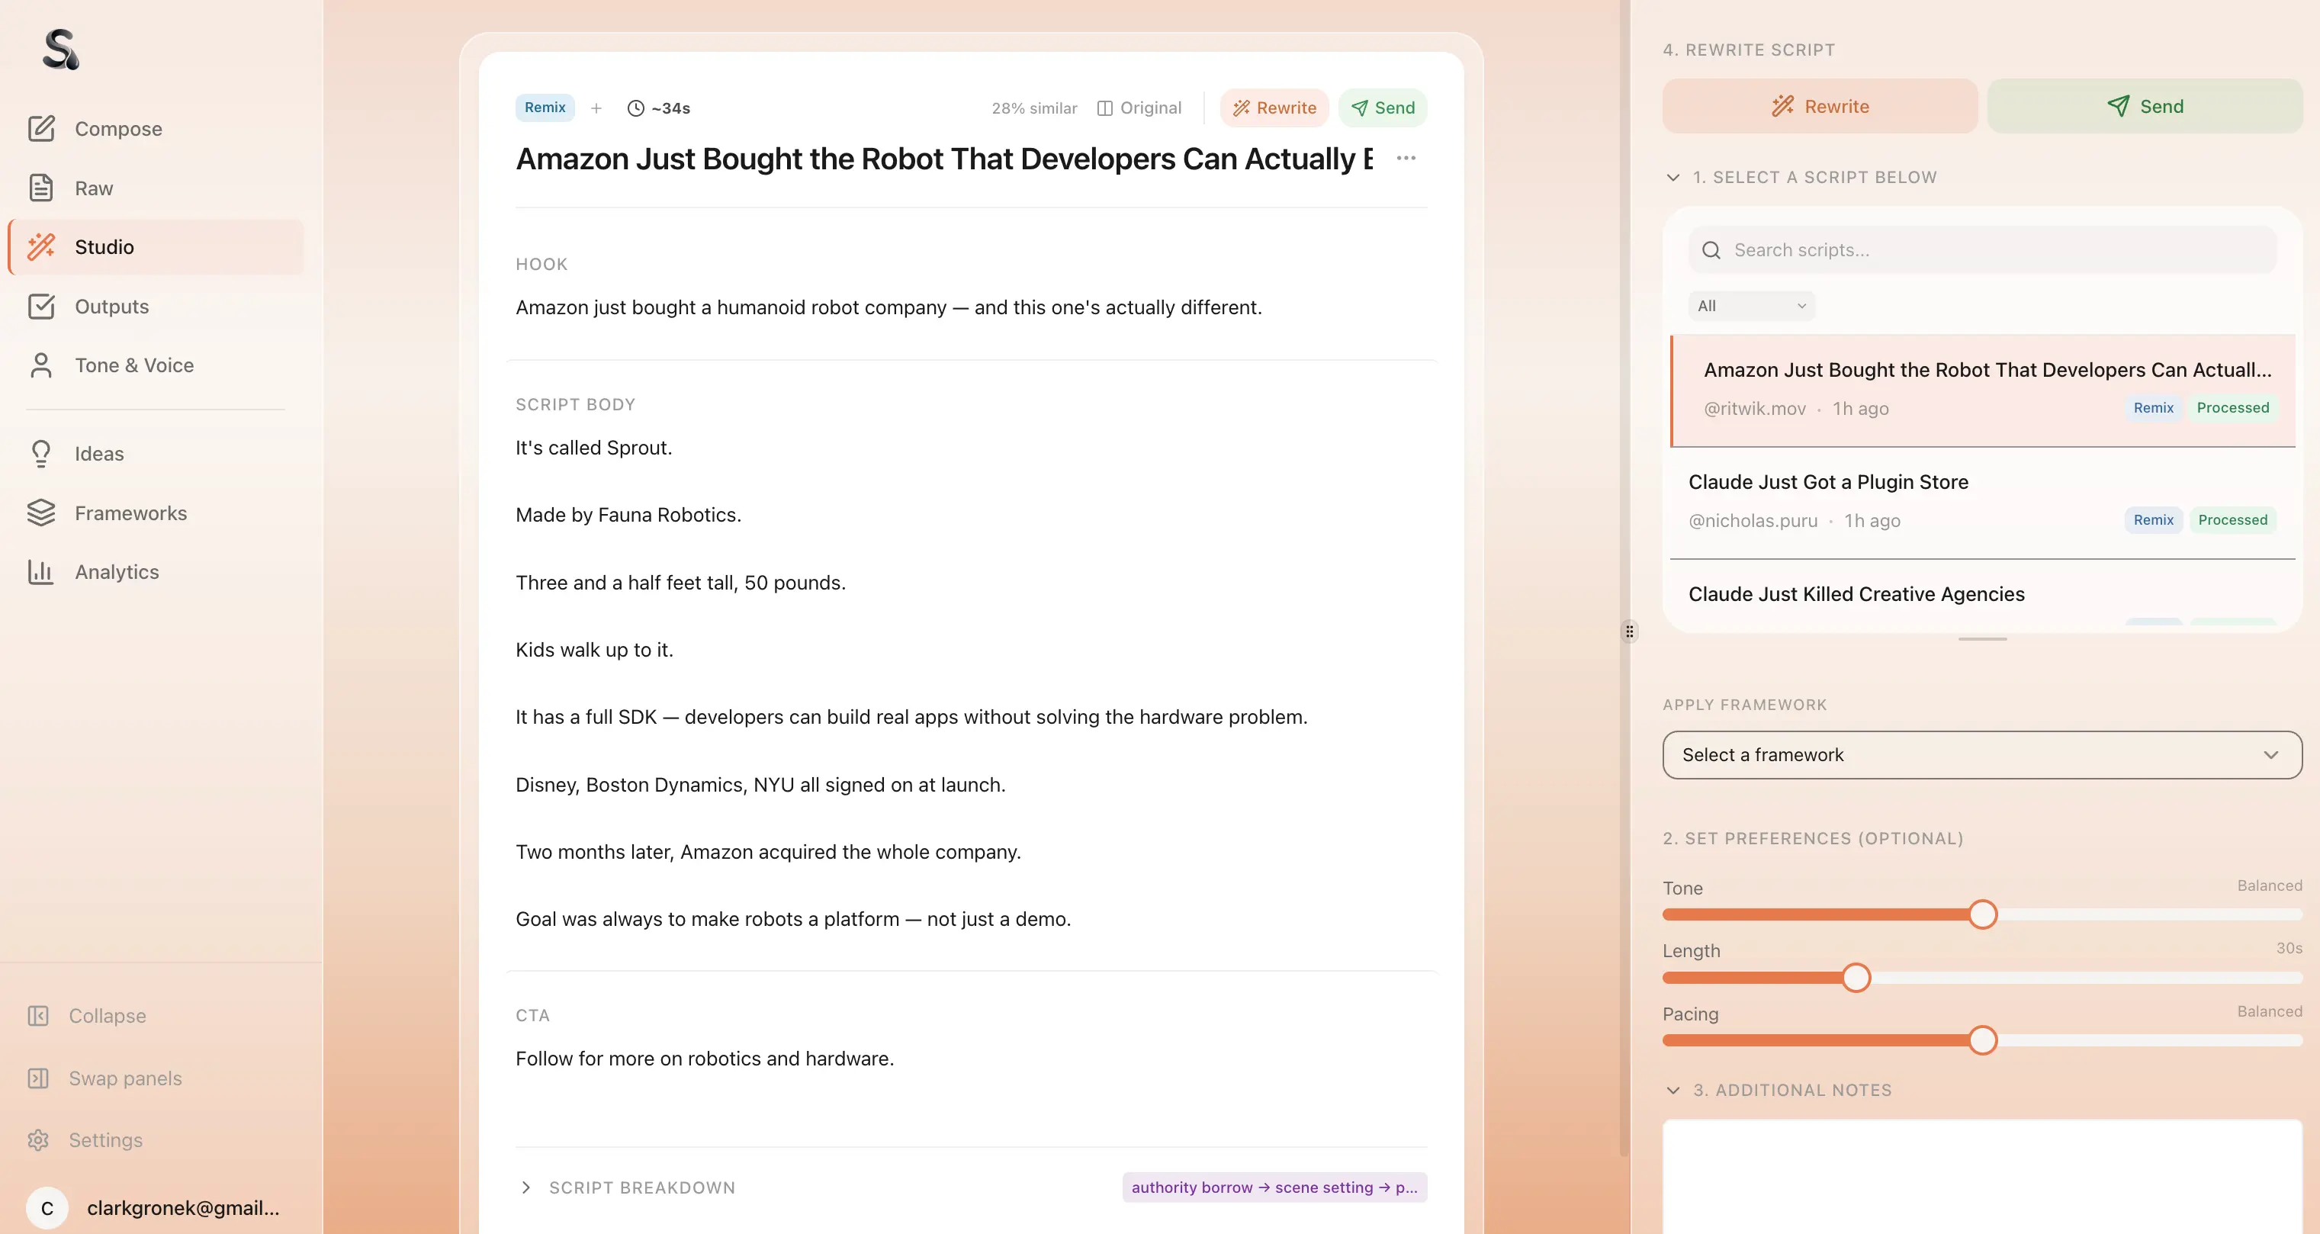Select the Amazon robot script by @ritwik.mov
Screen dimensions: 2320x1234
point(1982,391)
